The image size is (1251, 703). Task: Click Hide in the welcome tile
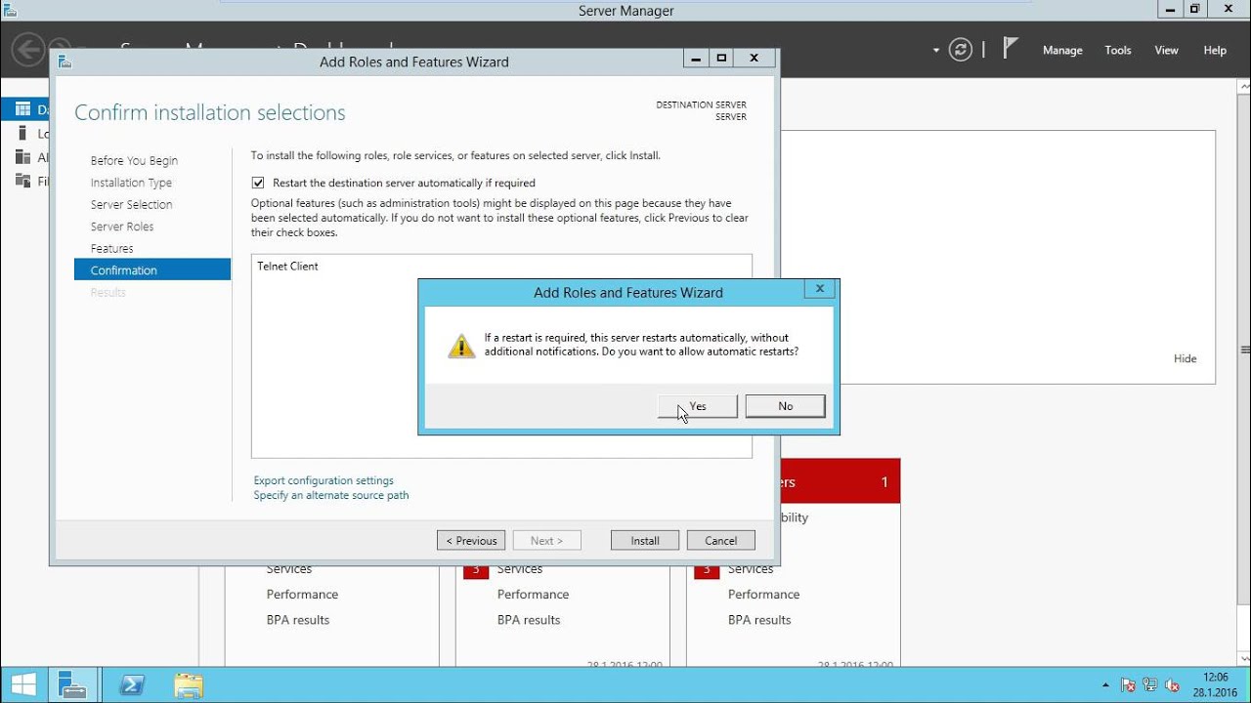click(x=1185, y=358)
